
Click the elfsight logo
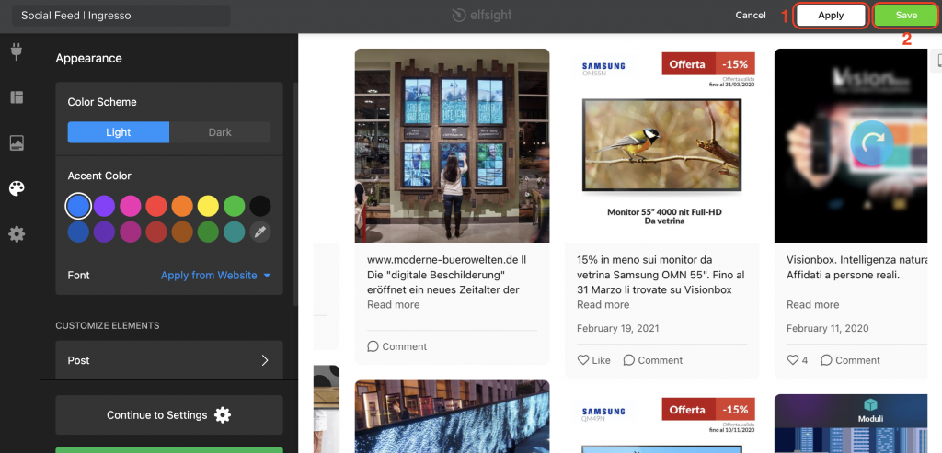pyautogui.click(x=482, y=15)
